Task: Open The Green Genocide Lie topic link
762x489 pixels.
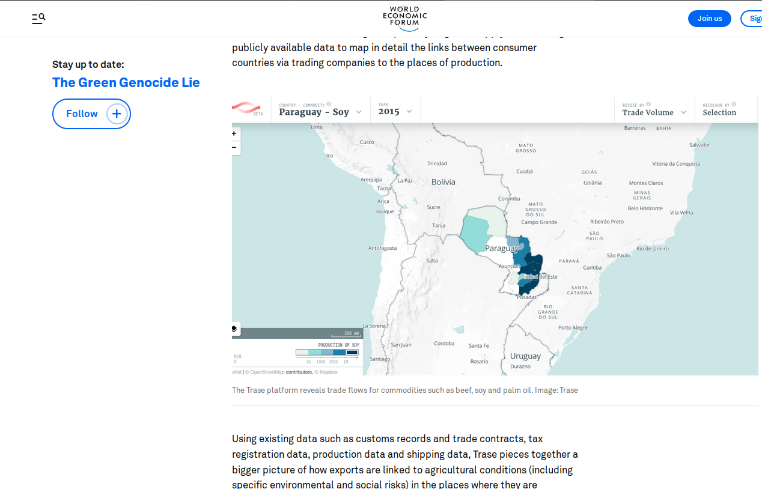Action: pos(126,82)
